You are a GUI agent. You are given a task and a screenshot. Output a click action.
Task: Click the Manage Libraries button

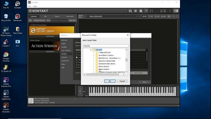pos(39,20)
